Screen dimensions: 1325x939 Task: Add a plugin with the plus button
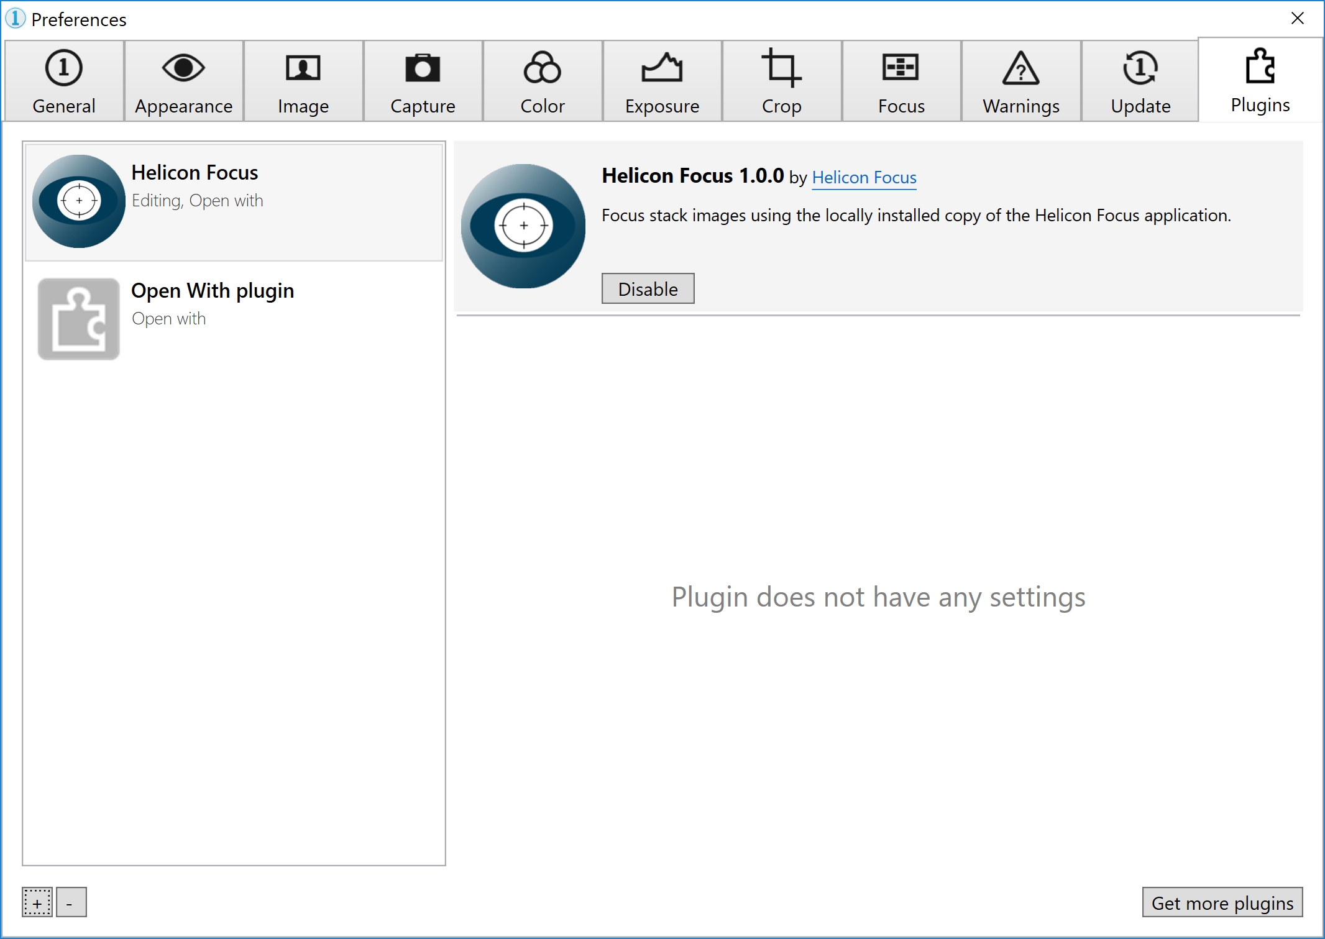37,903
